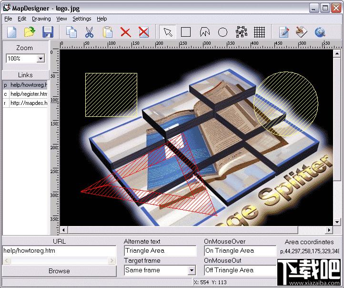This screenshot has height=288, width=344.
Task: Open the edit document pencil icon
Action: pos(283,32)
